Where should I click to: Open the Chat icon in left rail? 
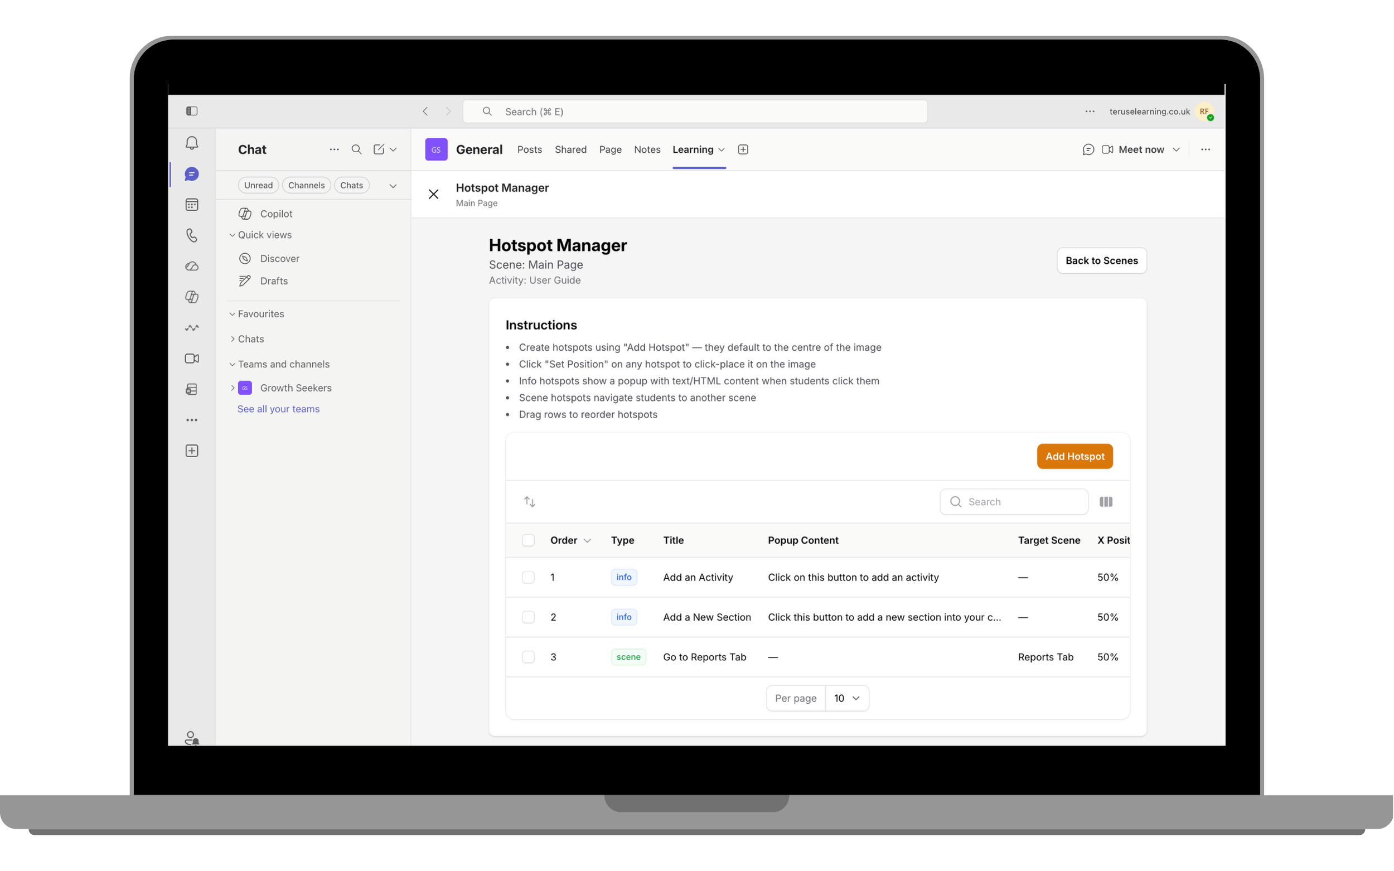coord(192,174)
